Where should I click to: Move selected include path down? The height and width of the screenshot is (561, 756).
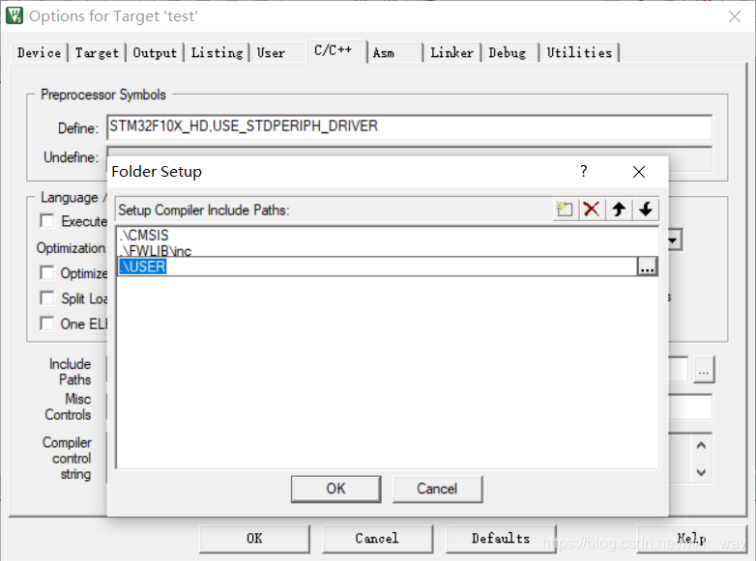tap(646, 210)
